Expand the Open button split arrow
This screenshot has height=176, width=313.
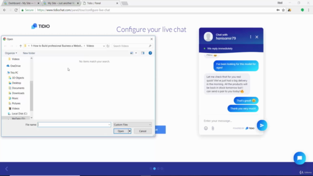(x=130, y=131)
